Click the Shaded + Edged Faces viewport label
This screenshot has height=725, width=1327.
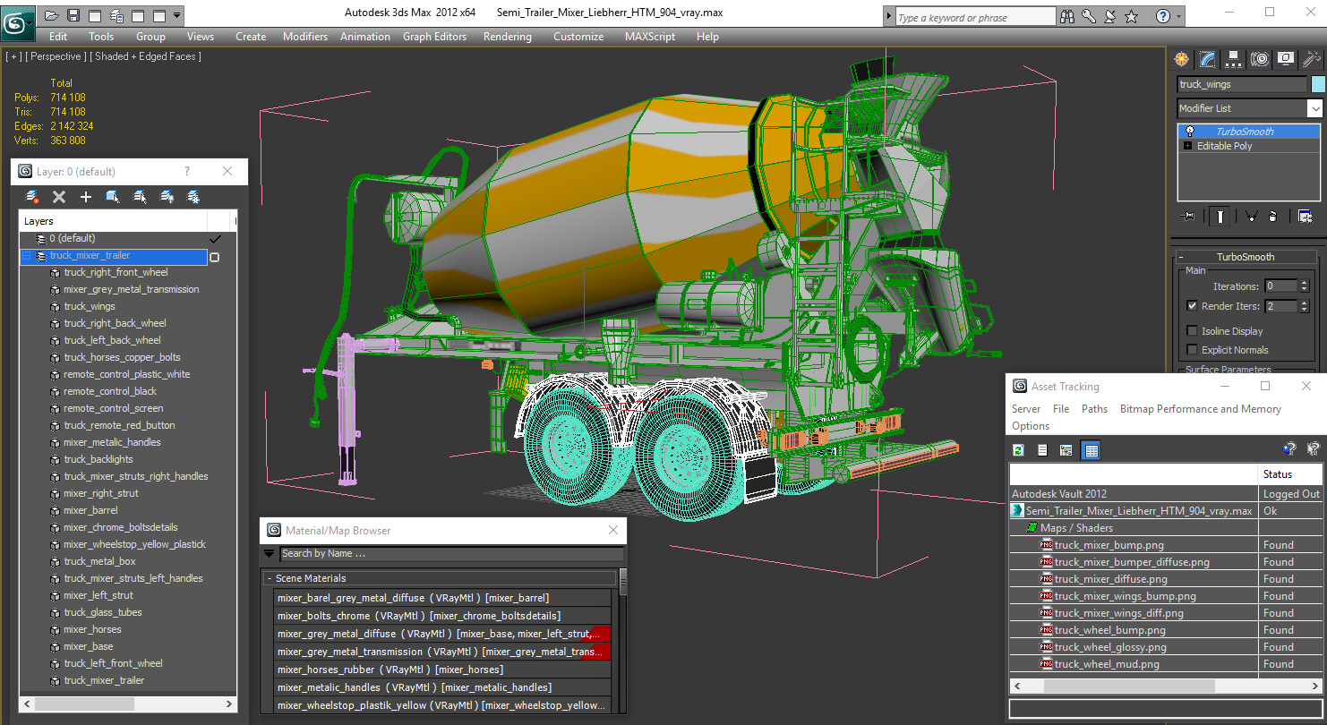click(x=145, y=56)
